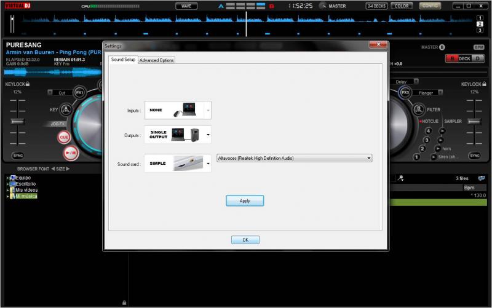
Task: Click right deck pitch slider handle
Action: pyautogui.click(x=474, y=121)
